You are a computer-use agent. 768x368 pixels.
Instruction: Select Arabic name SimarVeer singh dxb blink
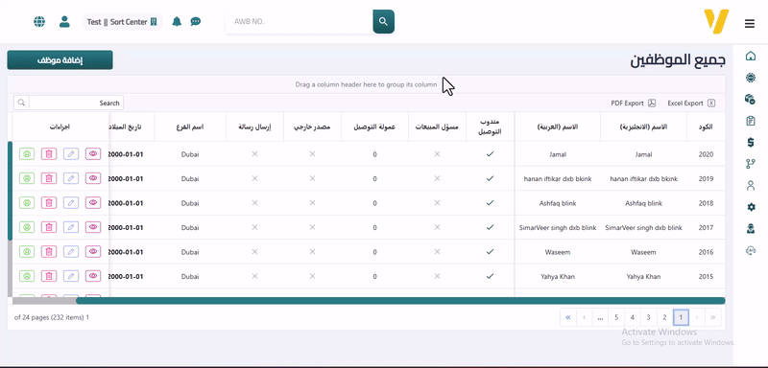[x=558, y=228]
